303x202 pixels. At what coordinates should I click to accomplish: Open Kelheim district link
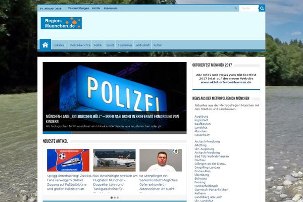(200, 193)
